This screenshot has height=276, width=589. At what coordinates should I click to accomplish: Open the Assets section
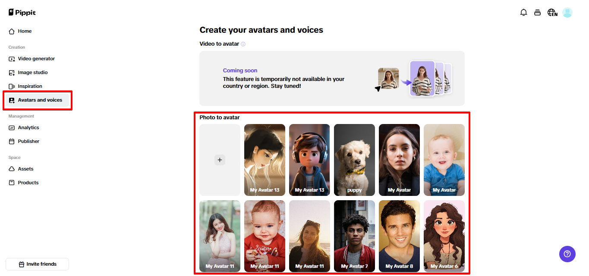26,169
